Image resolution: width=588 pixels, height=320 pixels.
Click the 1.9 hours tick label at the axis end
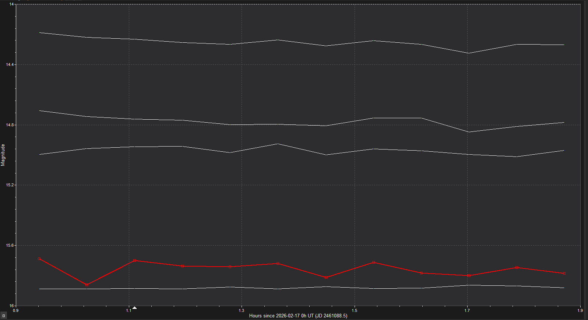[x=580, y=311]
